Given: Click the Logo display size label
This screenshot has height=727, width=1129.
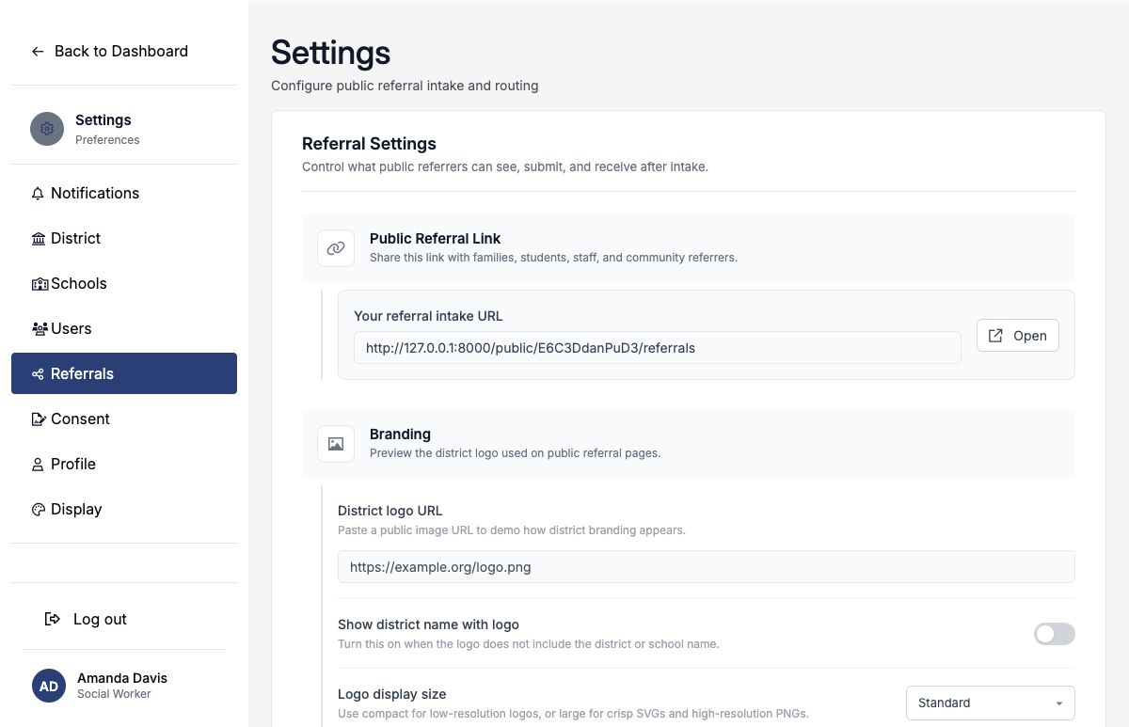Looking at the screenshot, I should pyautogui.click(x=391, y=694).
